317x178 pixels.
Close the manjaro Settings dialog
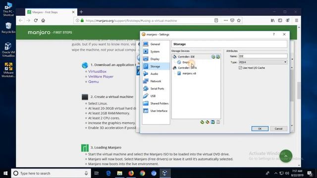click(284, 35)
